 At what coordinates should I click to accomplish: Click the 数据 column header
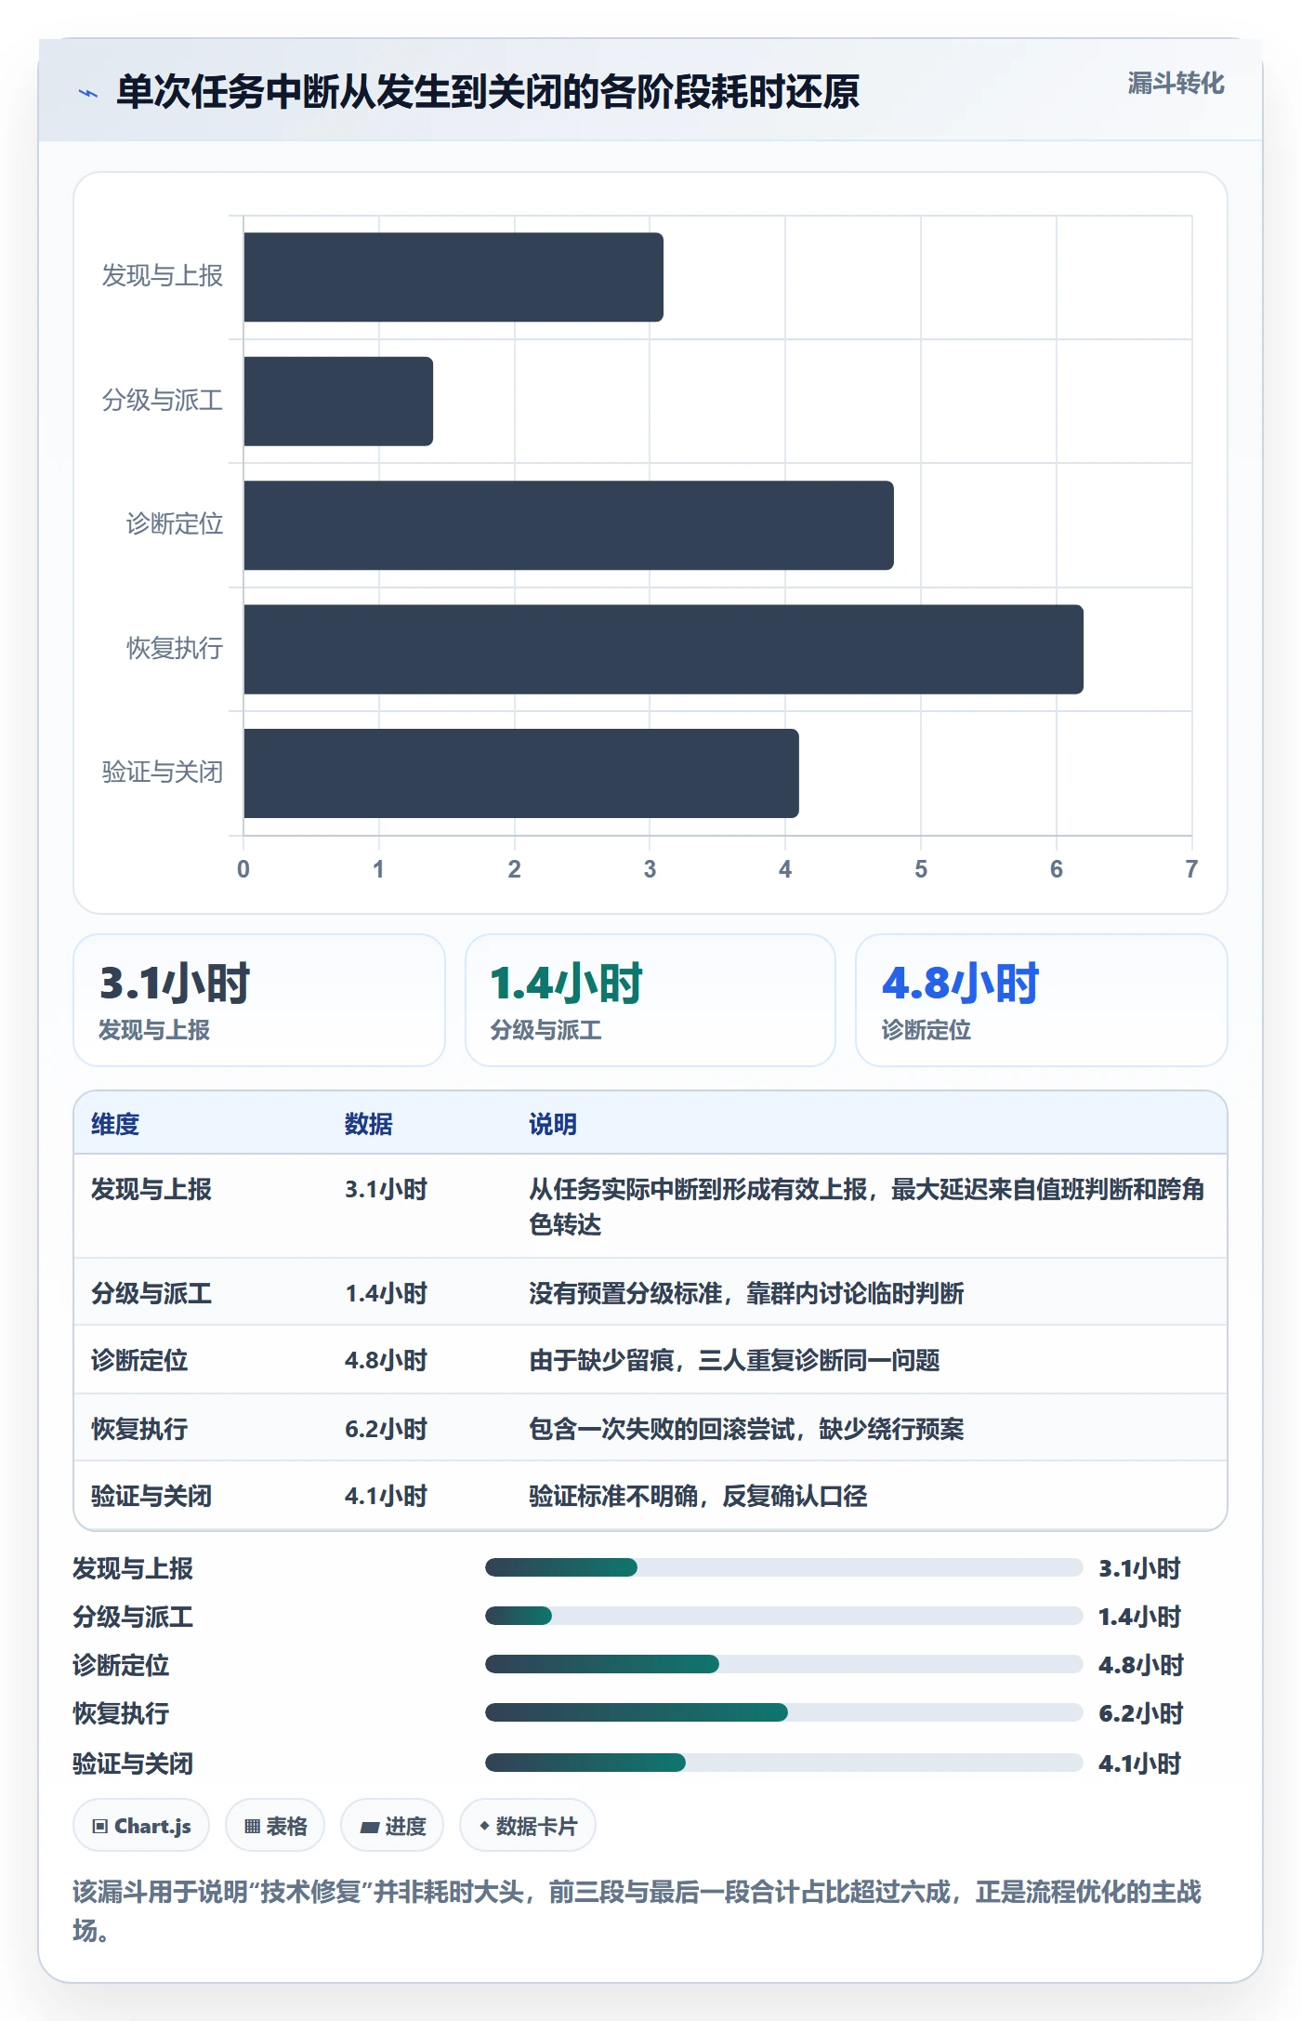(x=369, y=1124)
